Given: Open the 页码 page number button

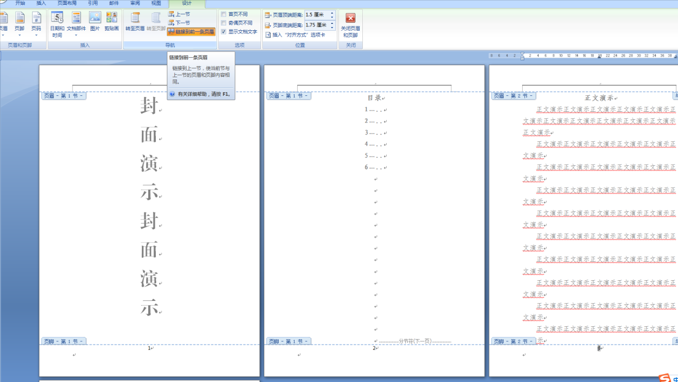Looking at the screenshot, I should click(x=36, y=24).
